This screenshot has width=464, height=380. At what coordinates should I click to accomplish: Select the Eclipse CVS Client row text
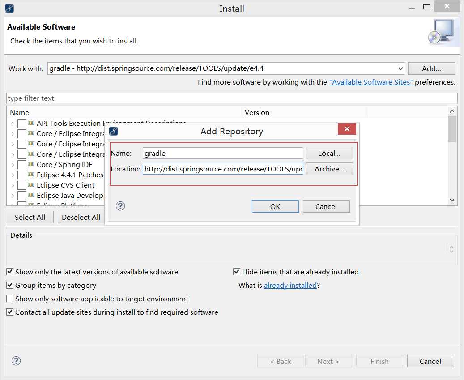click(65, 185)
